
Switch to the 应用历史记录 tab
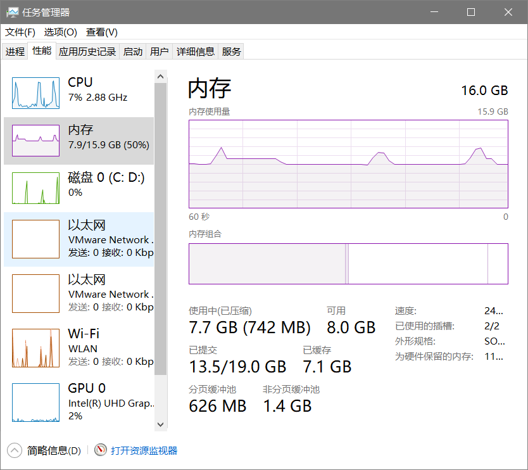point(87,52)
